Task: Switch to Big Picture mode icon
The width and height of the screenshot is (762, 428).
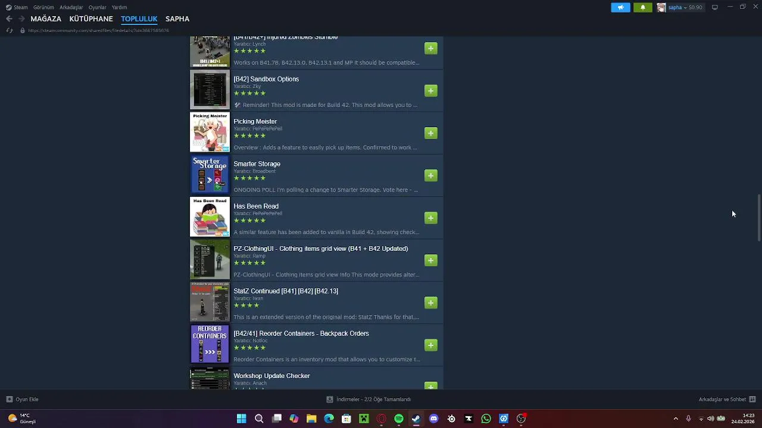Action: (x=714, y=7)
